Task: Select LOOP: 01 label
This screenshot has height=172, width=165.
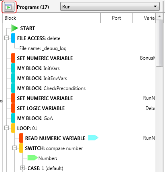Action: pos(27,128)
